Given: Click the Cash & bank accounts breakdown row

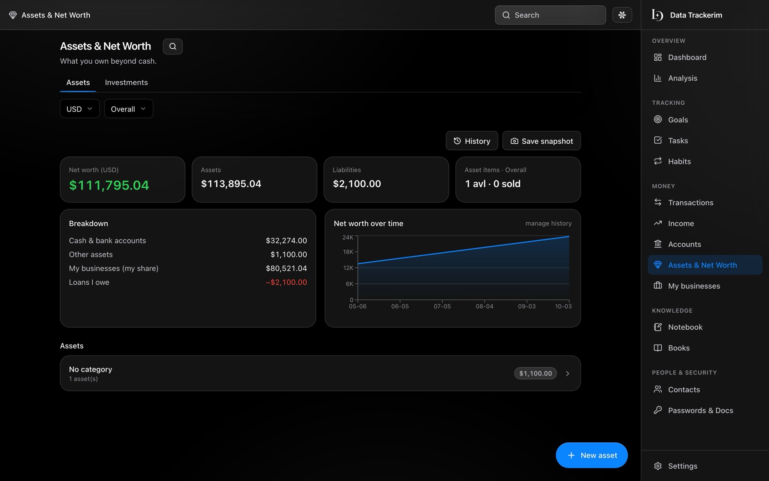Looking at the screenshot, I should point(188,241).
